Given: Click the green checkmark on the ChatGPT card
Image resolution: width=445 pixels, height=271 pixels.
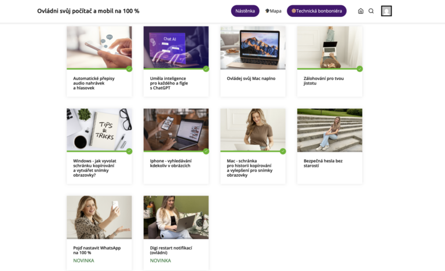Looking at the screenshot, I should point(206,69).
